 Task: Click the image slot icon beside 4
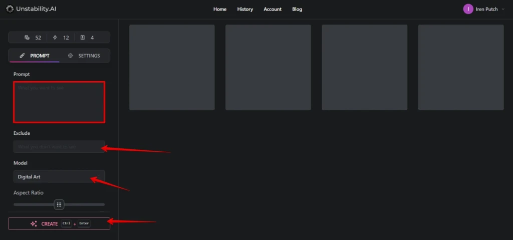(83, 38)
